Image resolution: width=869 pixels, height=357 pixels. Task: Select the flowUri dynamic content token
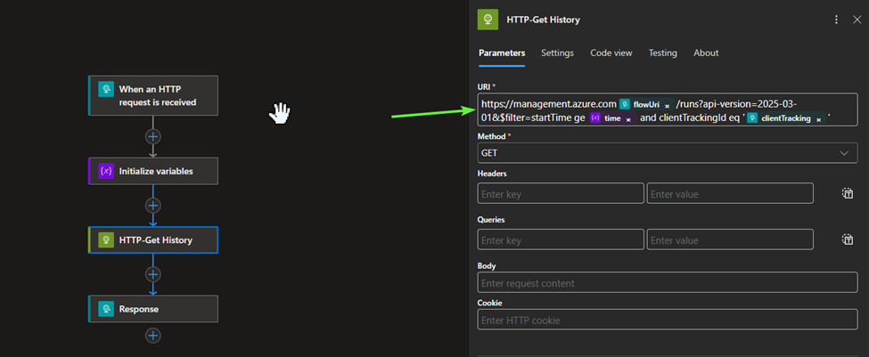click(x=645, y=104)
